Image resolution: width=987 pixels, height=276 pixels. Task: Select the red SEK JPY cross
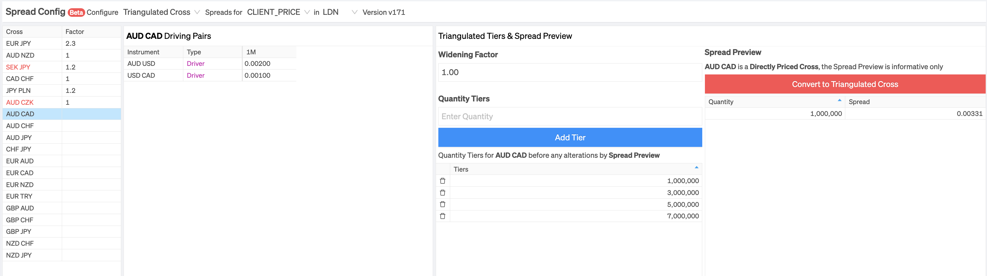pos(18,67)
